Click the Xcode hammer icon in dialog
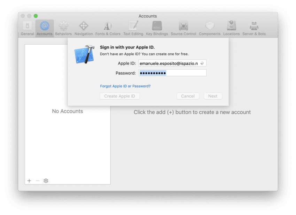The width and height of the screenshot is (296, 215). 85,54
